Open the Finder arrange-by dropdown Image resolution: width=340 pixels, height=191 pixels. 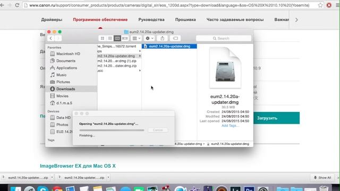[137, 38]
